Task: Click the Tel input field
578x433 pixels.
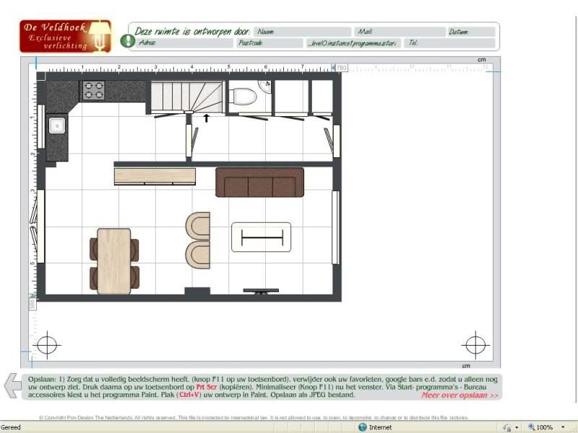Action: pyautogui.click(x=449, y=43)
